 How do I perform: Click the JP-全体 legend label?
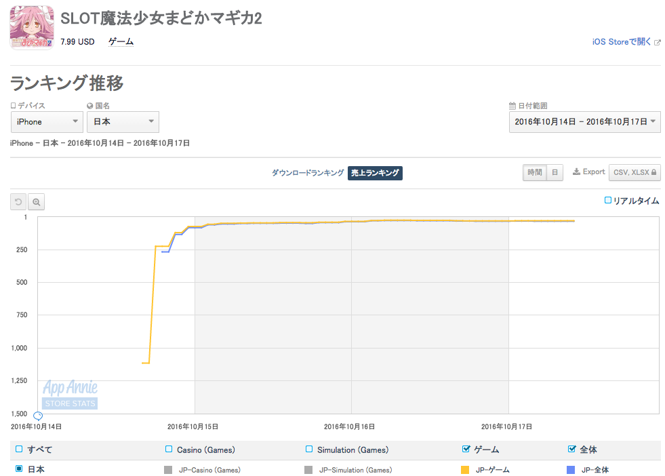click(x=595, y=470)
